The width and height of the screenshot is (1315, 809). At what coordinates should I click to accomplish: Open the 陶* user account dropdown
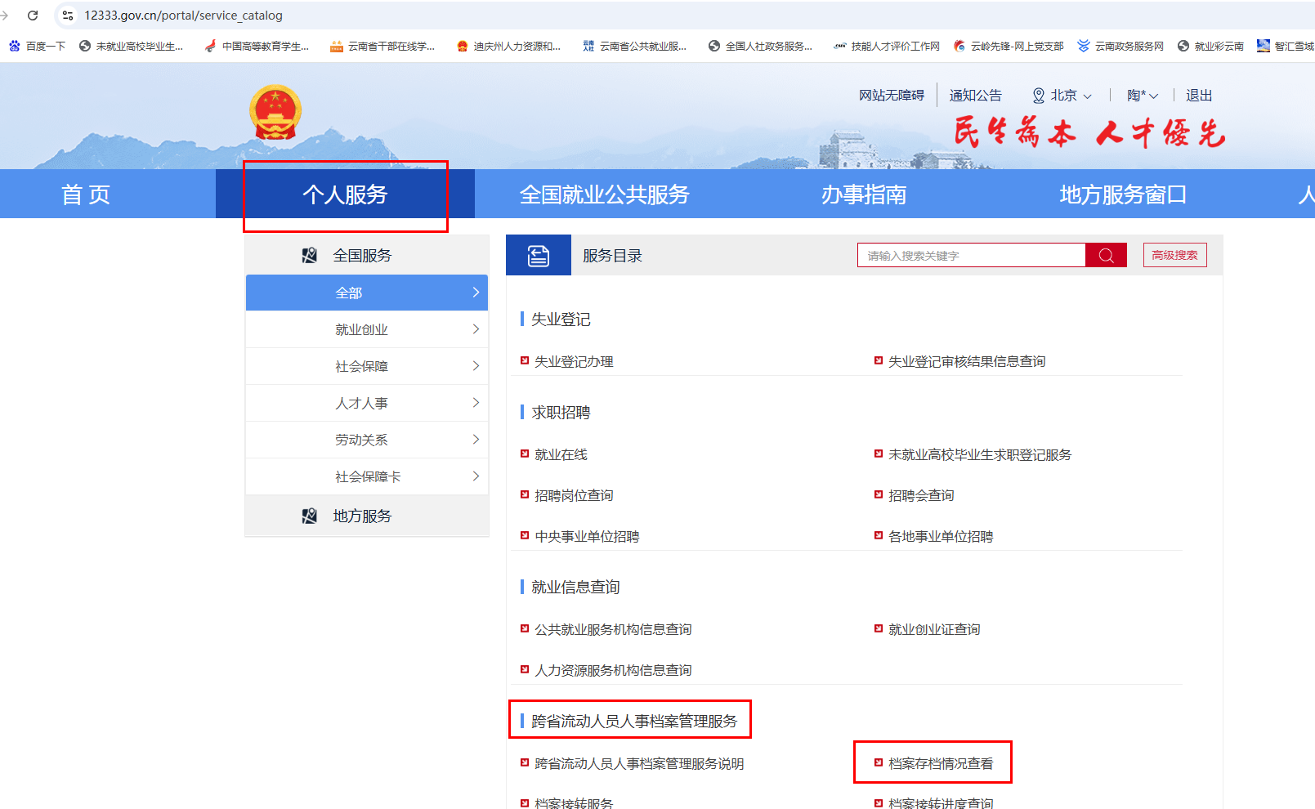click(x=1143, y=96)
